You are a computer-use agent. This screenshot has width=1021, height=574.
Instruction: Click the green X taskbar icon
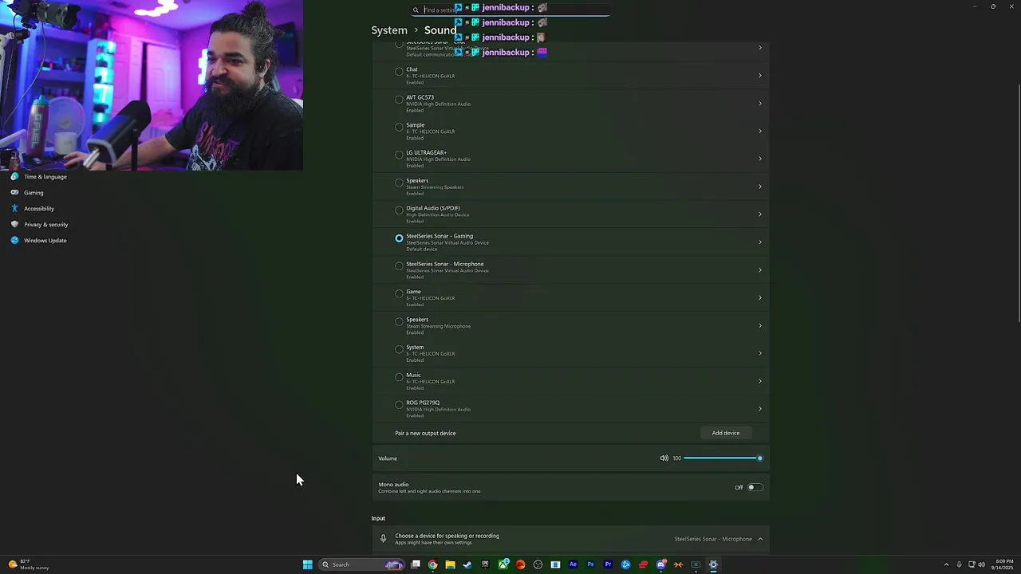click(696, 564)
